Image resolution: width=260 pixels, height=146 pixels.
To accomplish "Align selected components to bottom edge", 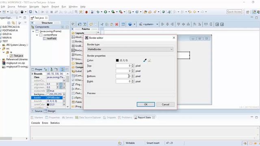I will point(188,24).
